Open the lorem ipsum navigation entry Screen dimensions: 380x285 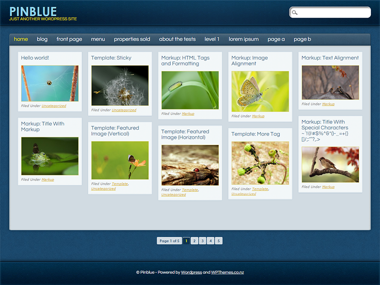pos(244,39)
